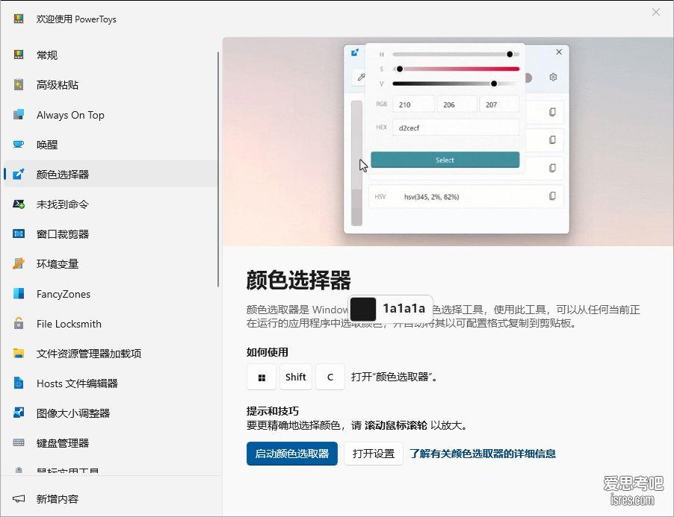Click the black 1a1a1a color swatch
This screenshot has width=674, height=517.
[x=363, y=309]
